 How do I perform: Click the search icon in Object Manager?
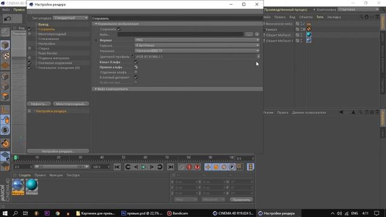[361, 17]
